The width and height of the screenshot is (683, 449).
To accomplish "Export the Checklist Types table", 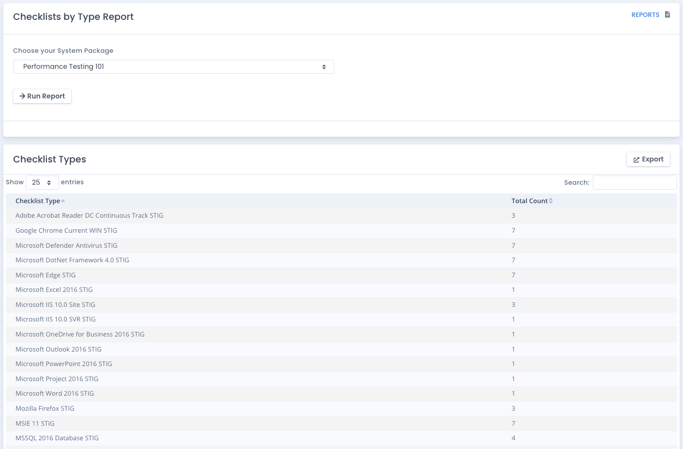I will point(648,159).
